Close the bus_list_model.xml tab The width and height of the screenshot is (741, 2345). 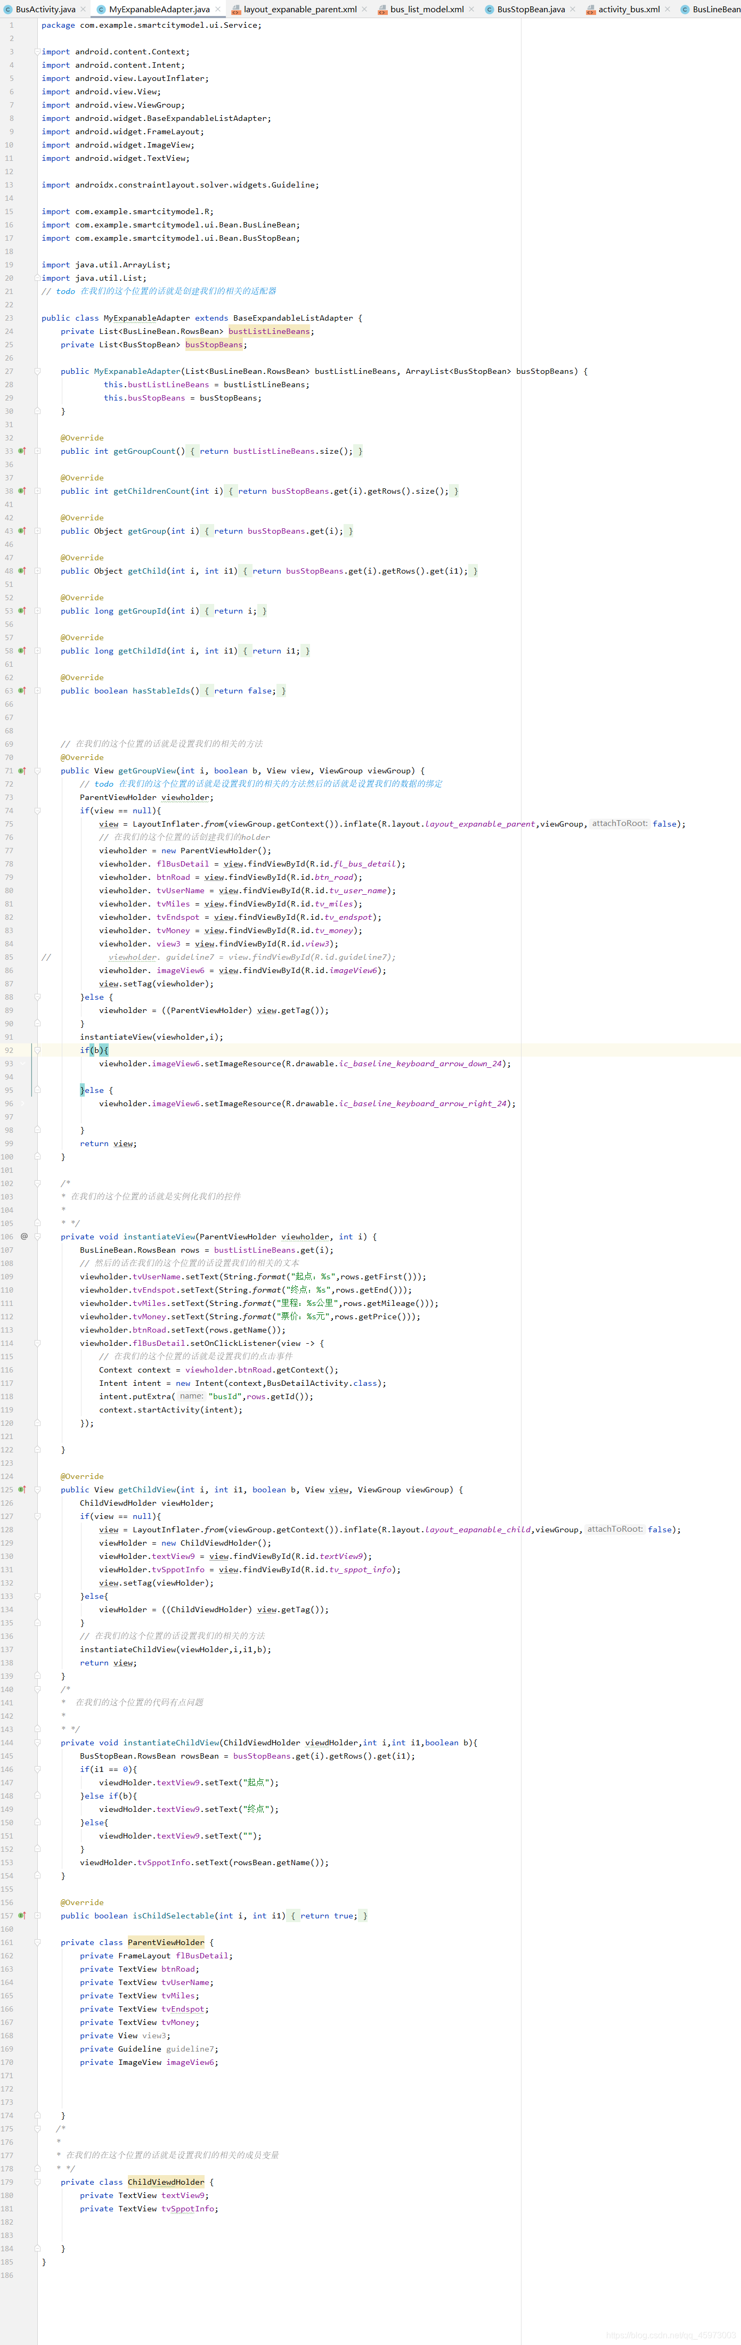tap(471, 9)
